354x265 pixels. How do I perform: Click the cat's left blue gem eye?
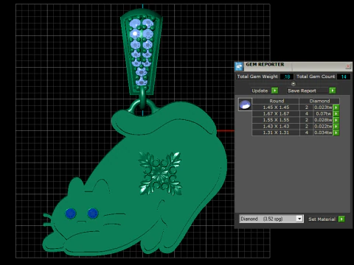click(x=71, y=213)
